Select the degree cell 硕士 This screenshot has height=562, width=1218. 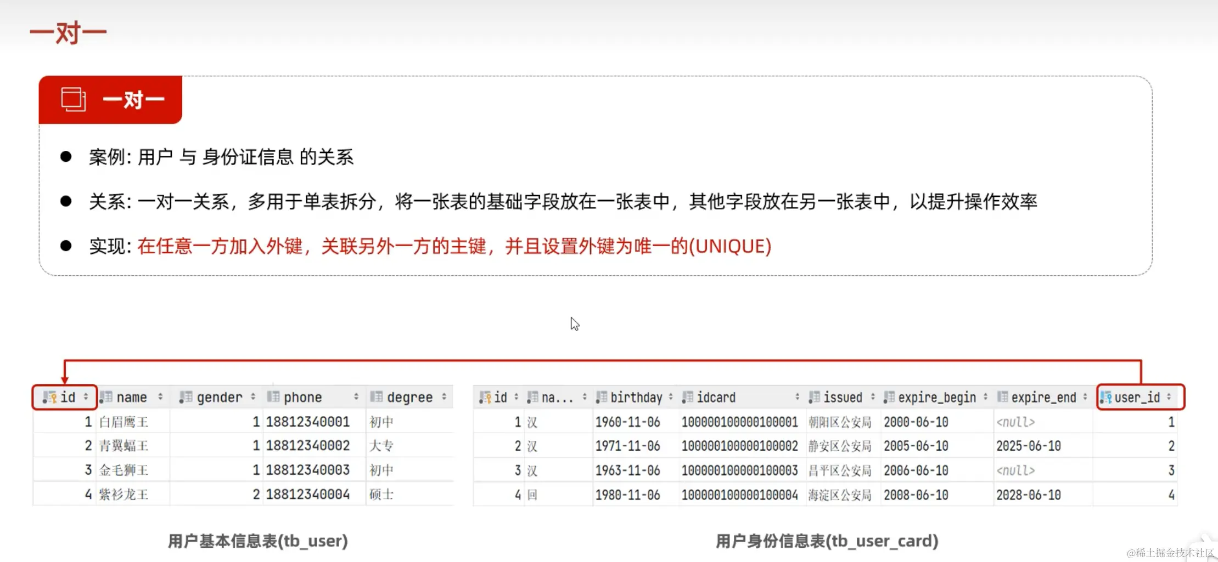pyautogui.click(x=381, y=495)
